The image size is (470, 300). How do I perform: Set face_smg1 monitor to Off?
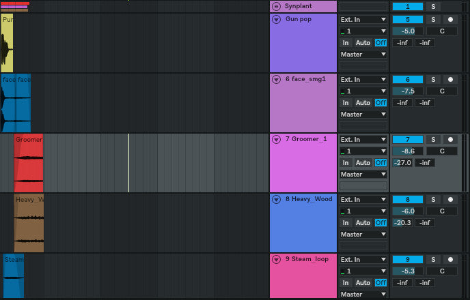pos(381,103)
